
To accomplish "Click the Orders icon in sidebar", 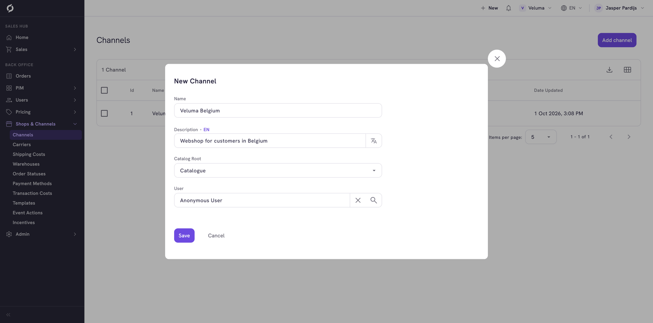I will [x=9, y=76].
